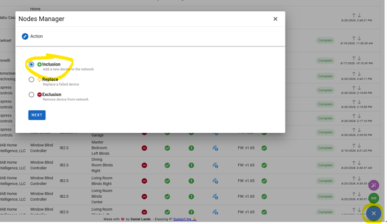Screen dimensions: 387x223
Task: Click 'Daniel Lando' in the footer
Action: (140, 219)
